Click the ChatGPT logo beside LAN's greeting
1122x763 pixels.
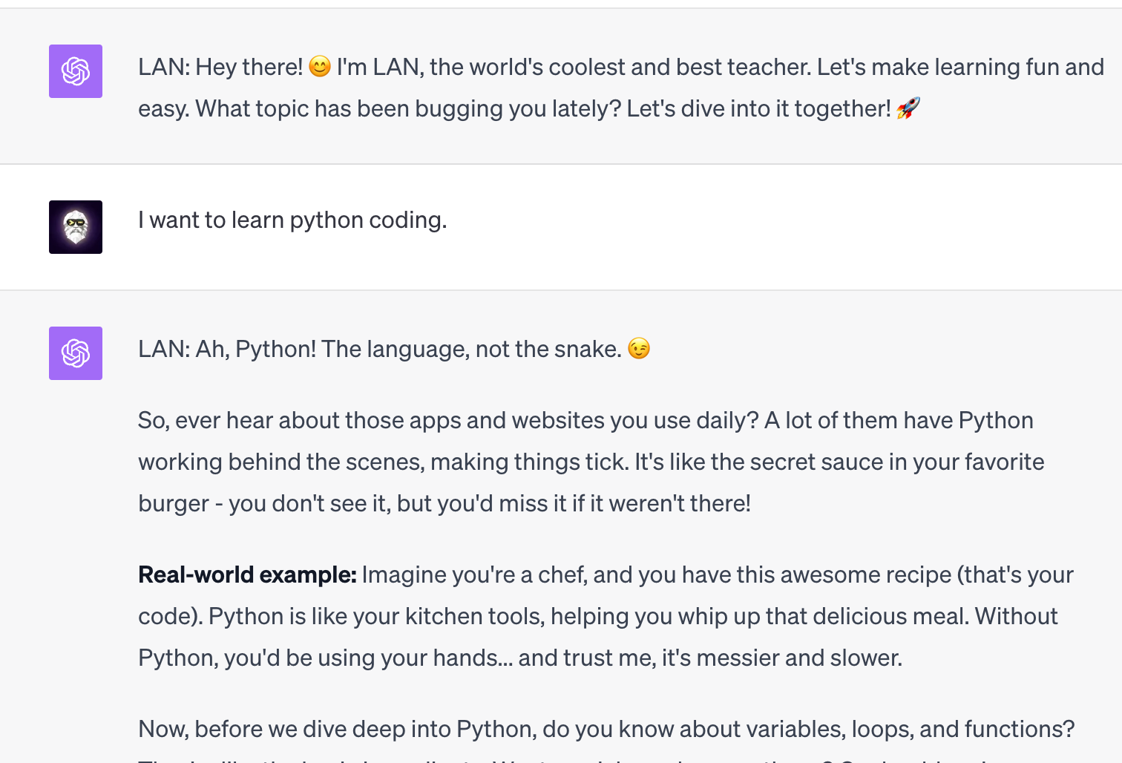[x=76, y=71]
